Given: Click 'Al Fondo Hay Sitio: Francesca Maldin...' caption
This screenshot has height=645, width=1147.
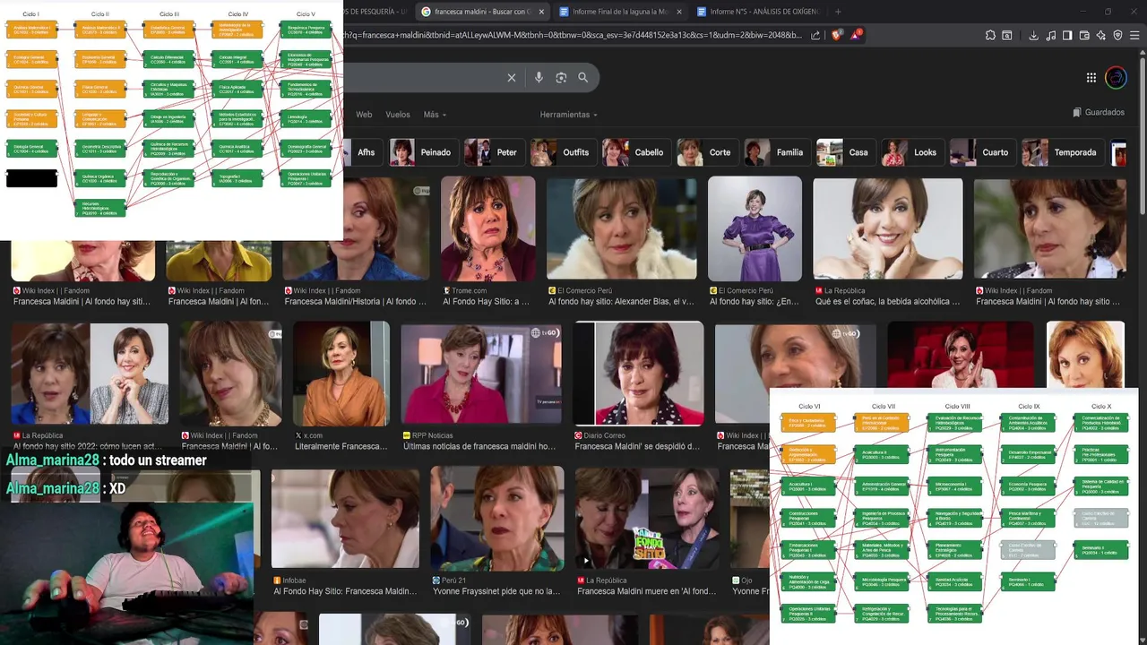Looking at the screenshot, I should (345, 591).
